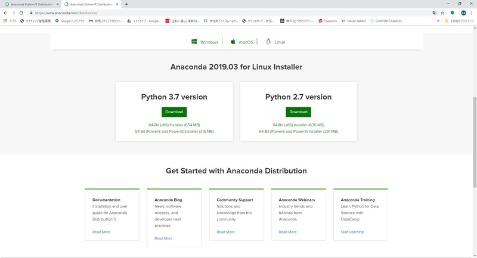
Task: Download the Python 2.7 version
Action: click(299, 112)
